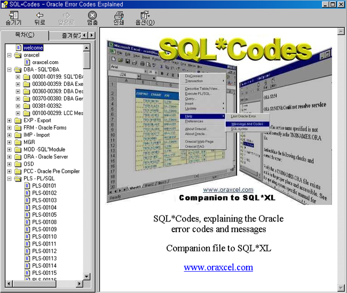Viewport: 347px width, 293px height.
Task: Show more tabs with the right tab arrow
Action: pyautogui.click(x=92, y=35)
